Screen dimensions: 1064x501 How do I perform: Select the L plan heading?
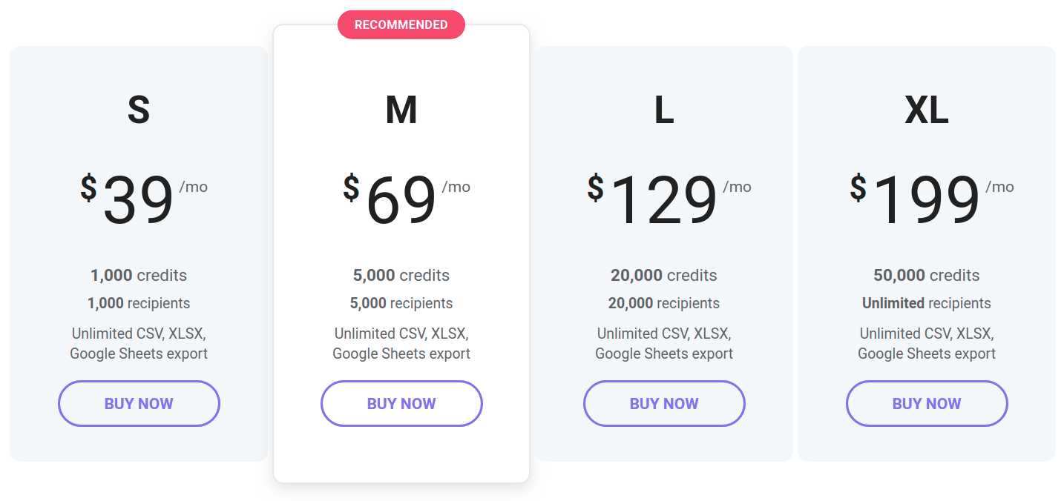coord(664,110)
